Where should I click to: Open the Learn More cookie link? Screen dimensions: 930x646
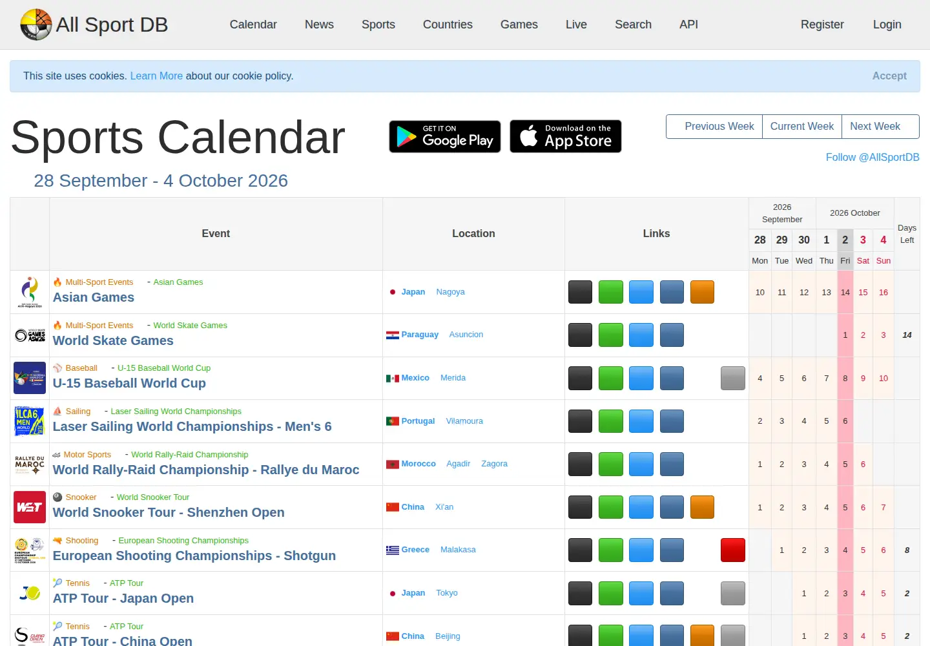click(x=156, y=76)
